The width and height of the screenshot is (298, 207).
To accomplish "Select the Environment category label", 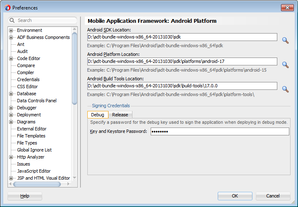I will [x=29, y=30].
